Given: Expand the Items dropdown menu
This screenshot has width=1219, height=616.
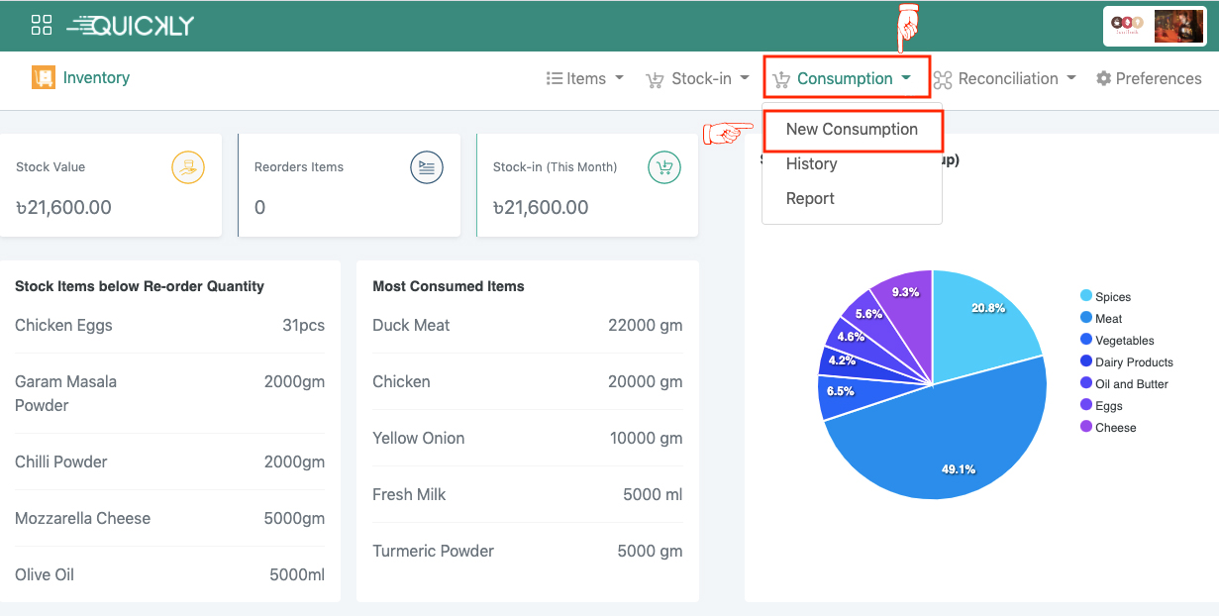Looking at the screenshot, I should coord(585,79).
